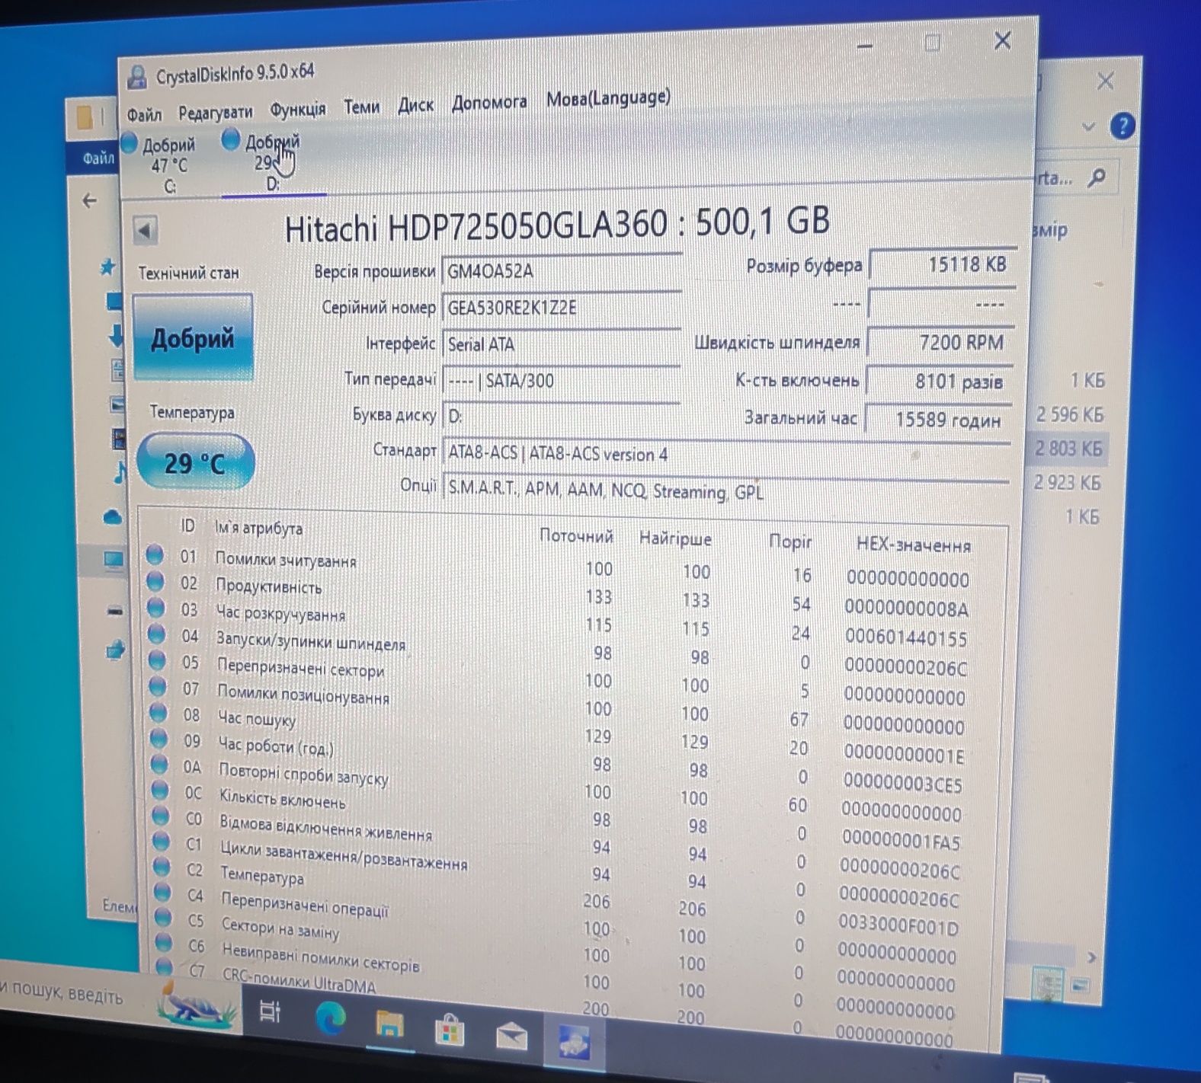Screen dimensions: 1201x1083
Task: Click status dot for Перепризначені сектори
Action: [157, 660]
